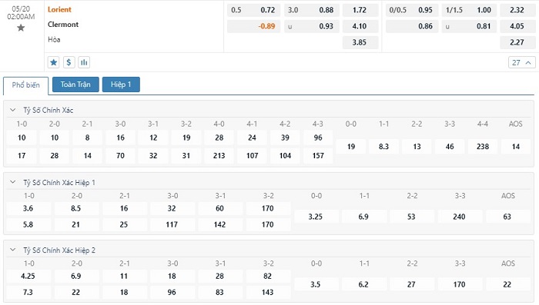Open the Hiệp 1 tab

point(121,85)
